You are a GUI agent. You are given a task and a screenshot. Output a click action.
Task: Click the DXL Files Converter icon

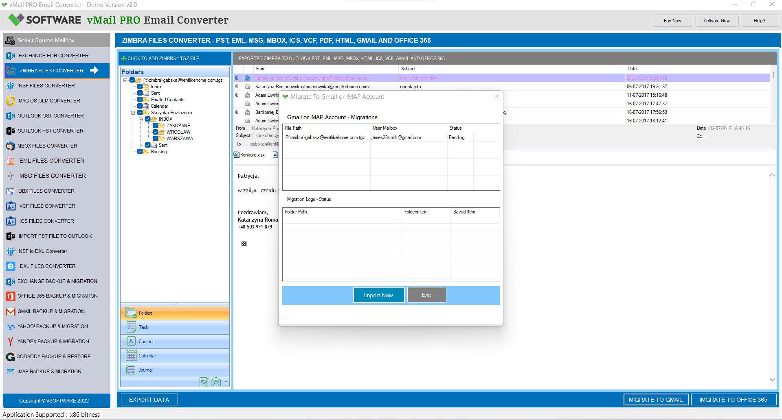pyautogui.click(x=11, y=266)
